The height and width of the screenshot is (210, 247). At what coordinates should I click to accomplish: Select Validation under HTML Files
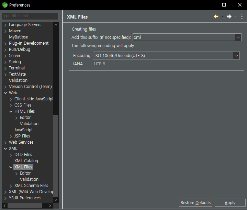coord(29,124)
